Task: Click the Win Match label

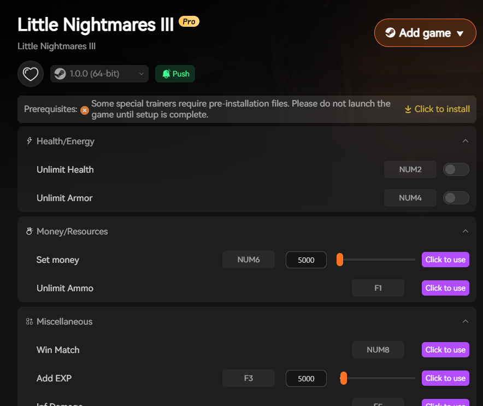Action: (58, 350)
